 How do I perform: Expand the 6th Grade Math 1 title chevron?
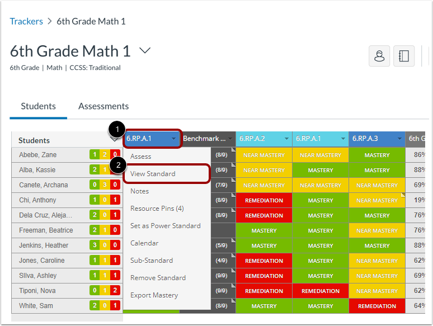pyautogui.click(x=145, y=50)
